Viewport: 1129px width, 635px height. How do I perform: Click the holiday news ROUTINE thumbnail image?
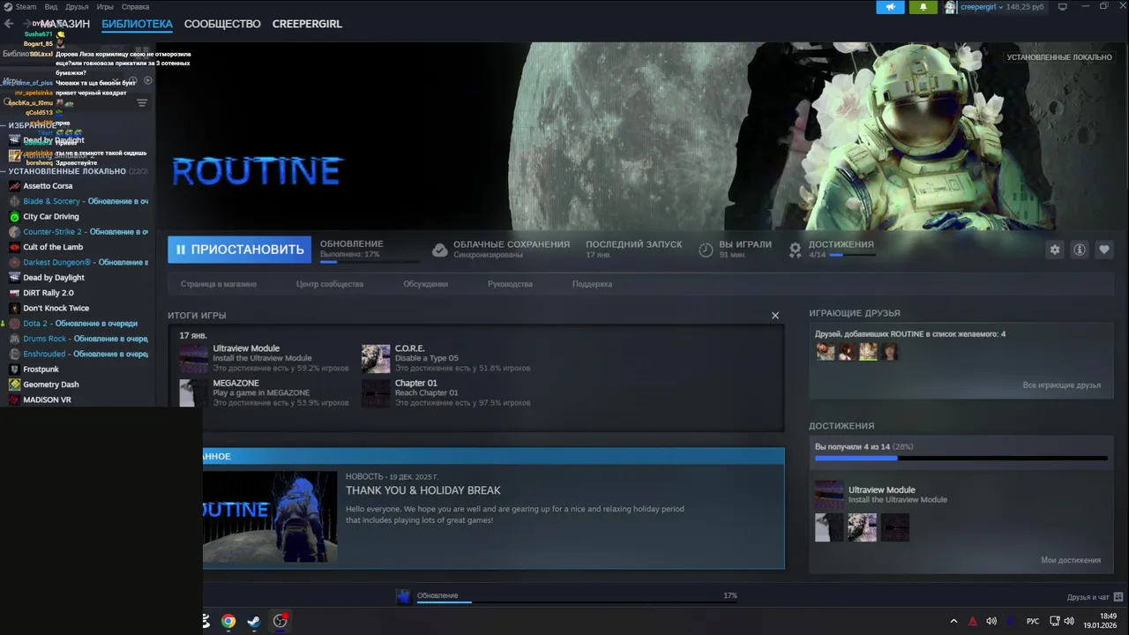pos(270,517)
